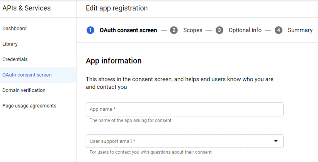Go to the Summary step label
This screenshot has height=162, width=318.
pos(300,30)
